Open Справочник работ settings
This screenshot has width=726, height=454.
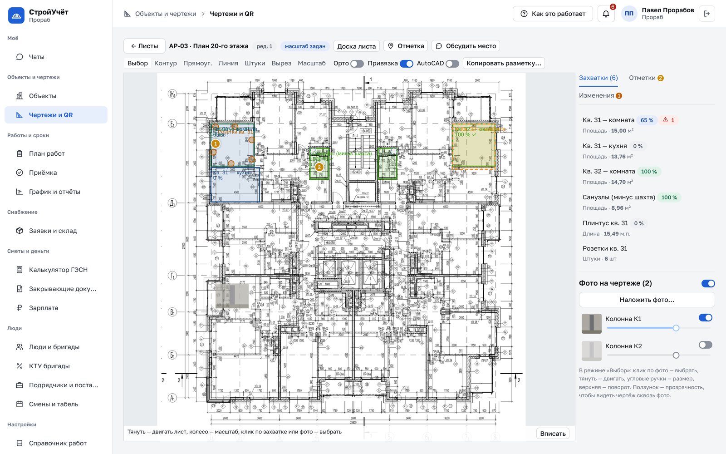[56, 443]
